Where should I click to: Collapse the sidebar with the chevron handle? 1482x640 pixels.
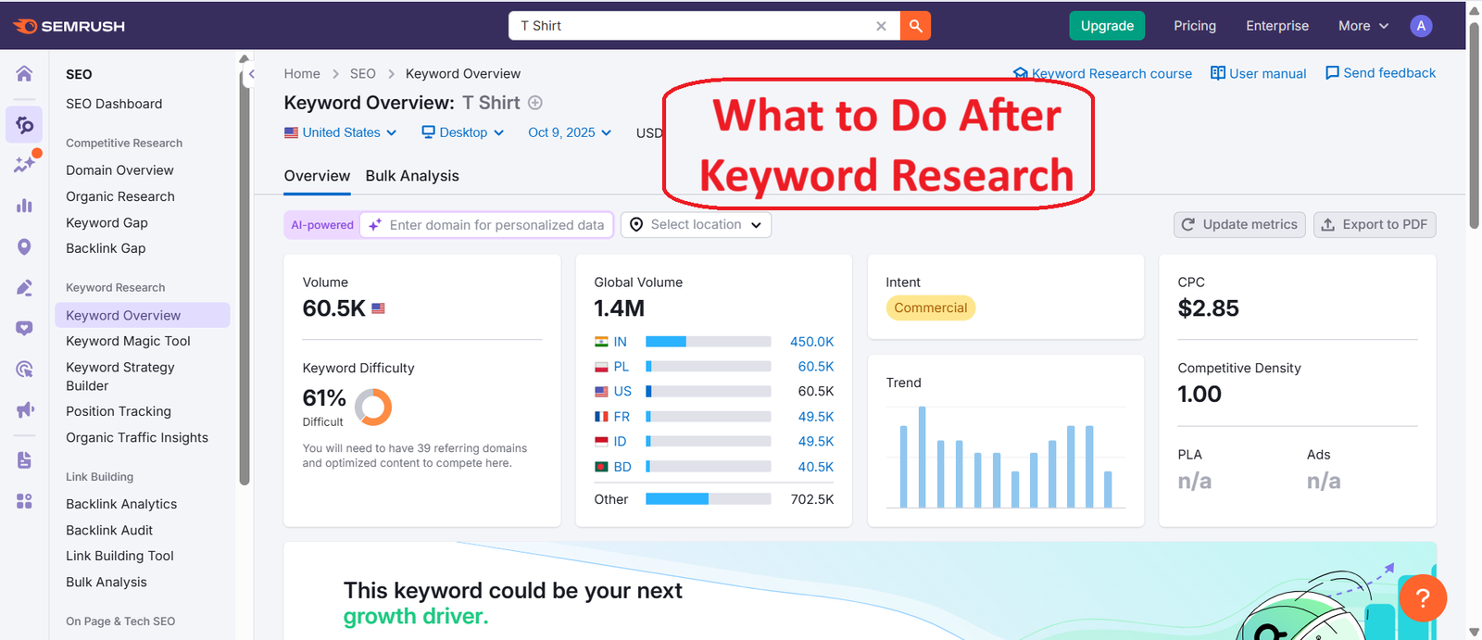pos(250,75)
